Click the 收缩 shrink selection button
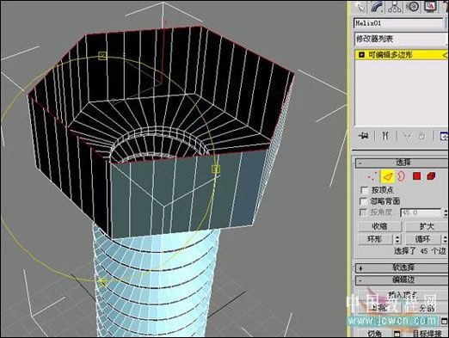 coord(379,226)
